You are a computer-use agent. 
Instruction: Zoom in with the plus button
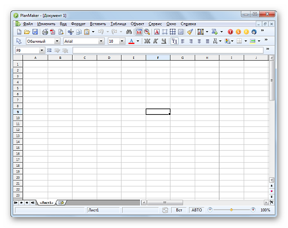253,210
